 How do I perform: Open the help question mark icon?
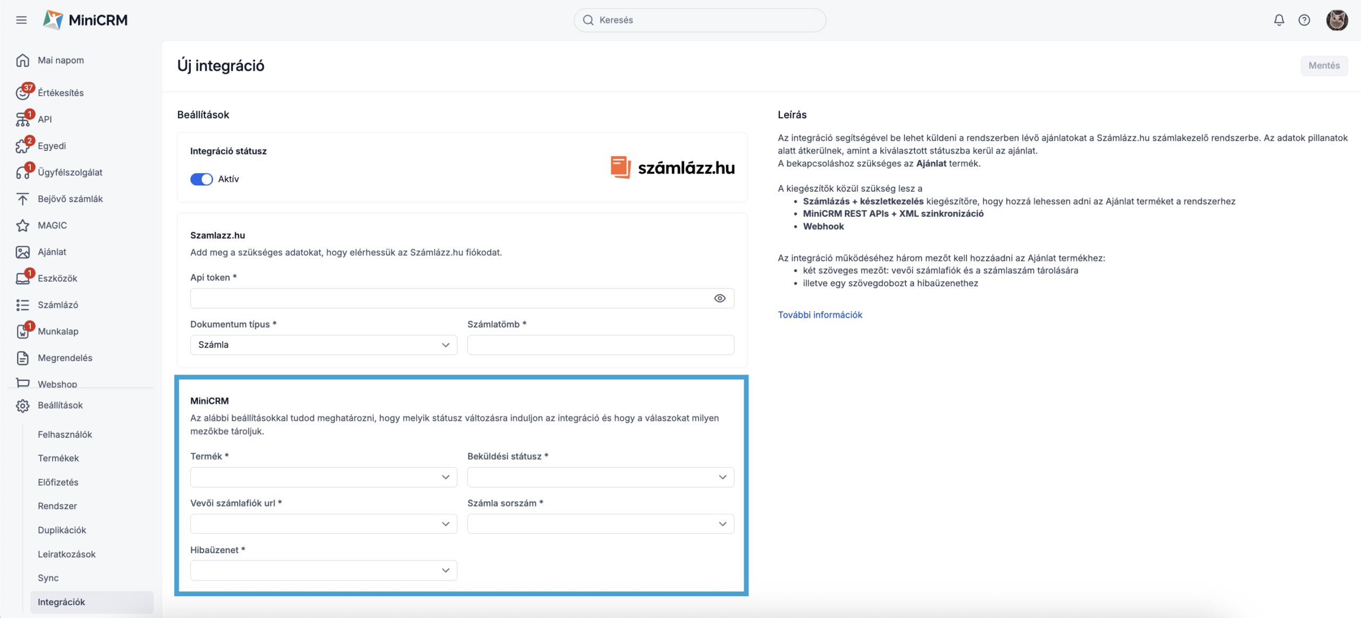(1304, 20)
